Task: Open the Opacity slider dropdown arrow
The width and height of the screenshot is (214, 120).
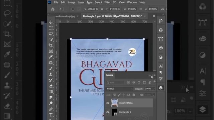Action: click(x=154, y=89)
